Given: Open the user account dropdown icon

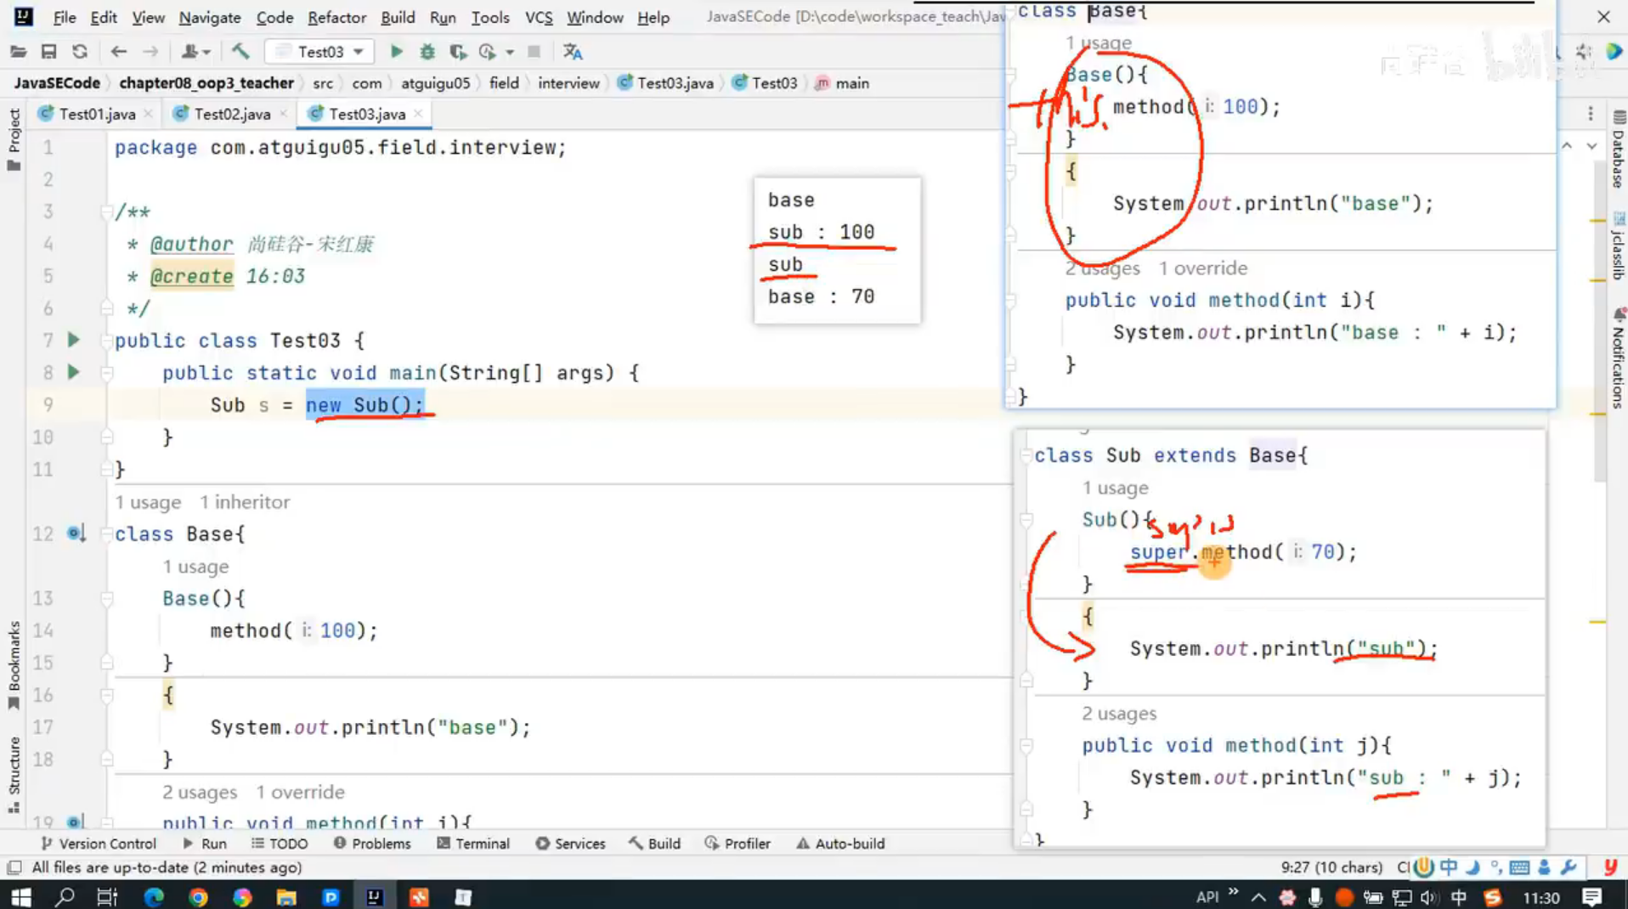Looking at the screenshot, I should tap(195, 52).
